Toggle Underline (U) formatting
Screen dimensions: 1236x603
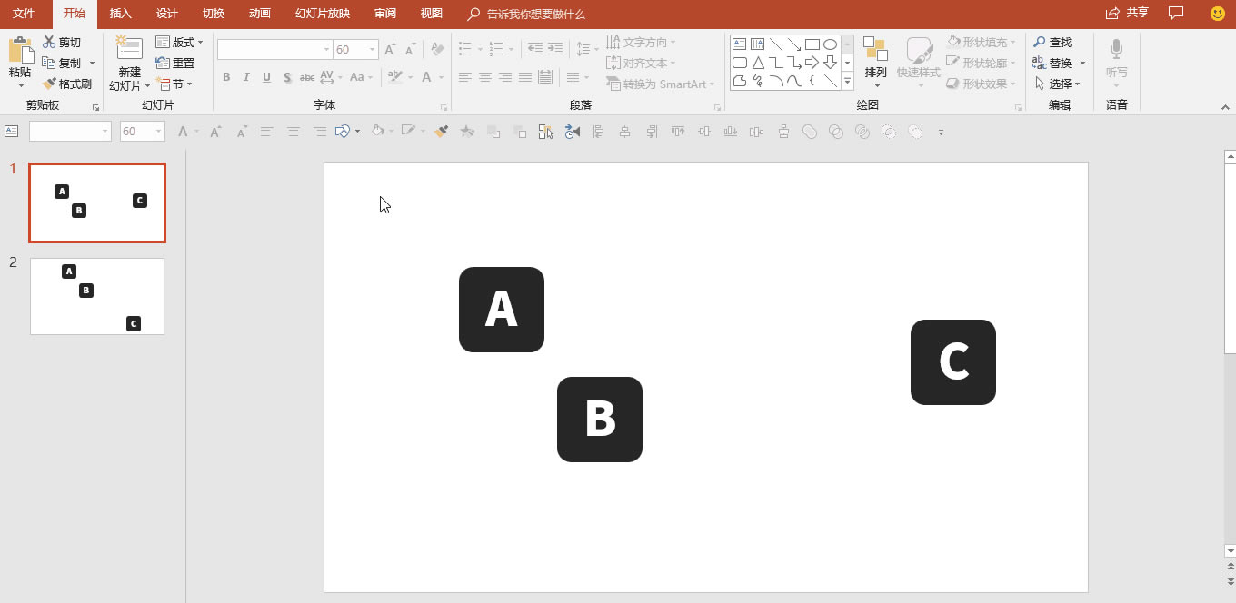266,77
